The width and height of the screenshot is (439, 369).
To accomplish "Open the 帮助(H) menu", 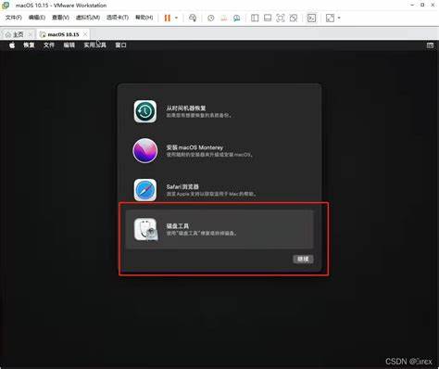I will click(144, 18).
